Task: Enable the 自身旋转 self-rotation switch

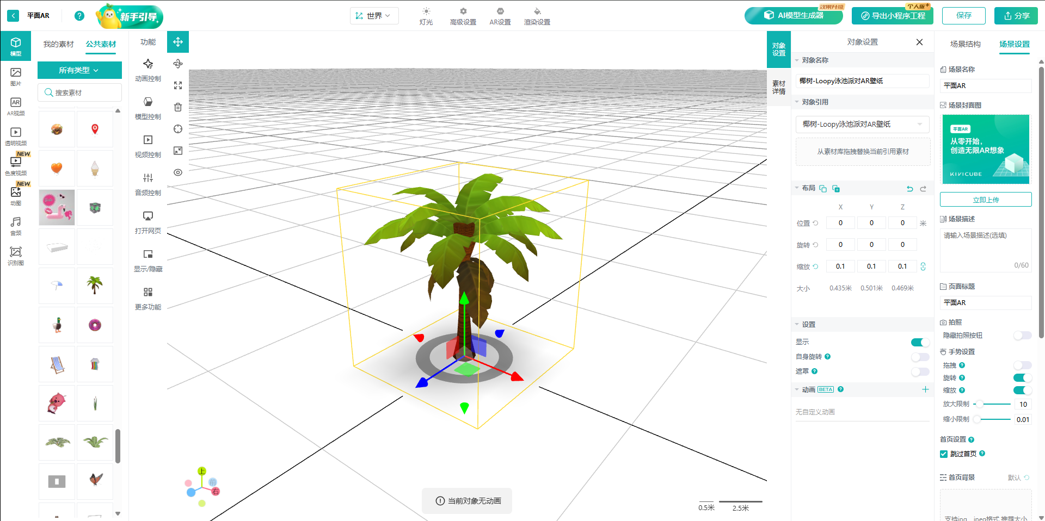Action: [x=920, y=357]
